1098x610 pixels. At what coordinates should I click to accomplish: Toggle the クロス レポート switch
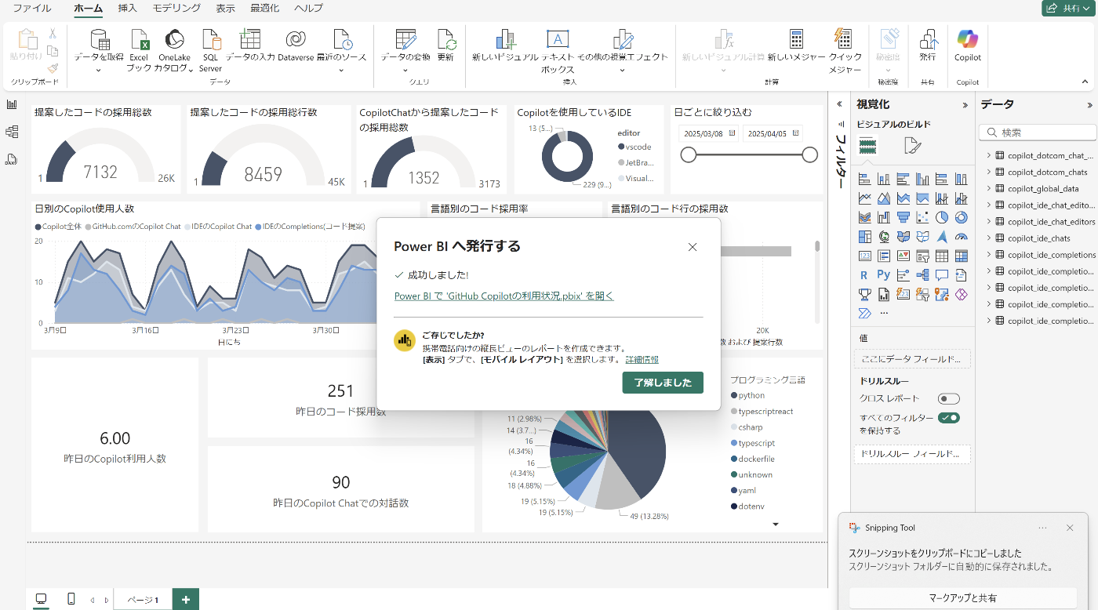(x=948, y=398)
